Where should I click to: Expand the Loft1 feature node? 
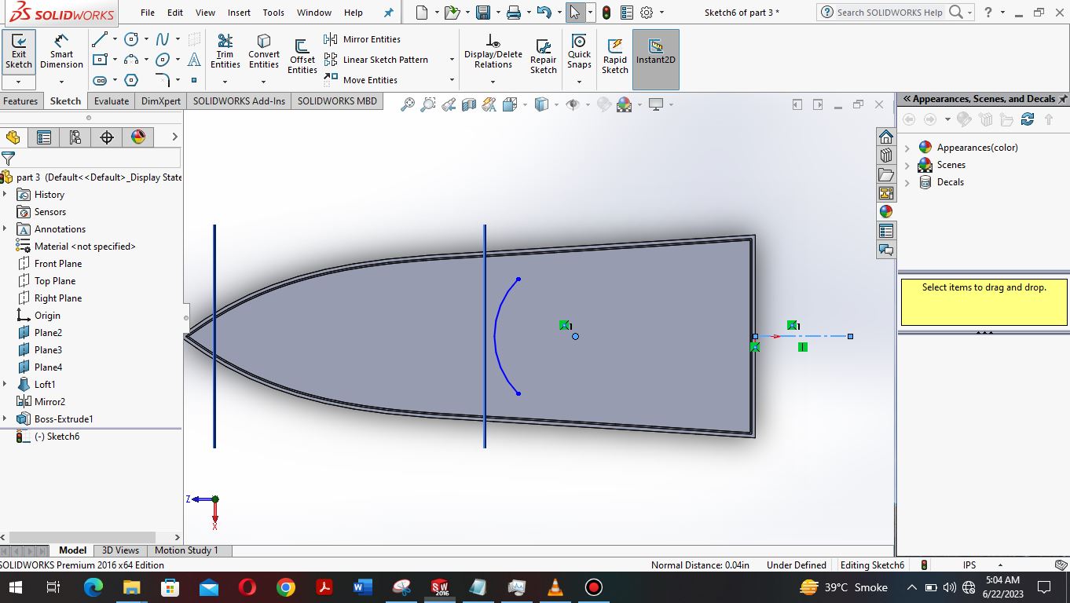5,384
